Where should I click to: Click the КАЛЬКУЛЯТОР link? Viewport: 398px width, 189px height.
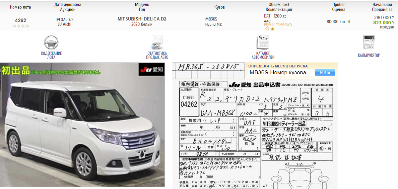click(x=369, y=55)
